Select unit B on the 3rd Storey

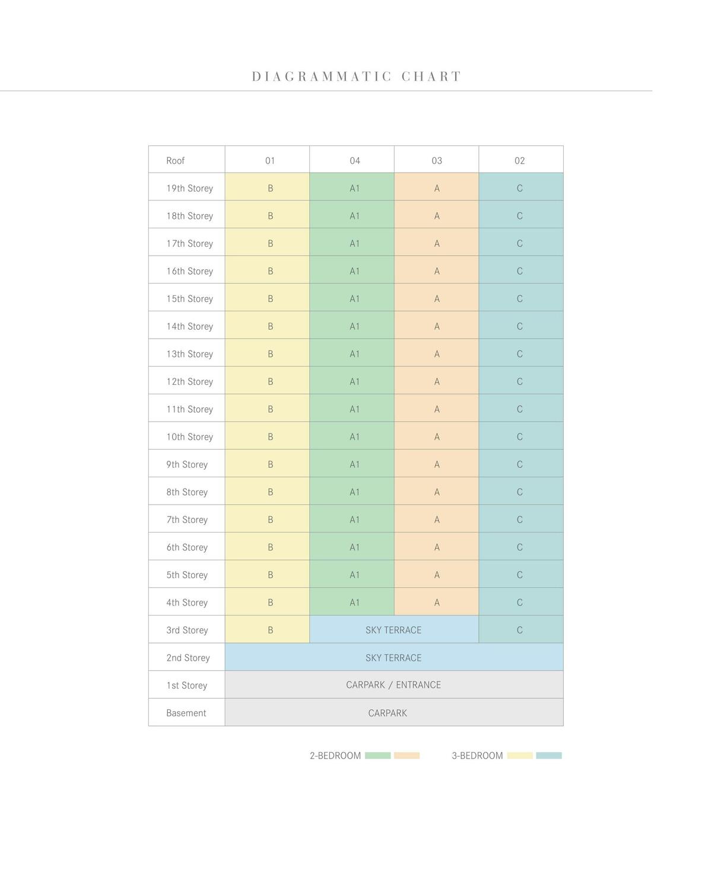[x=267, y=629]
